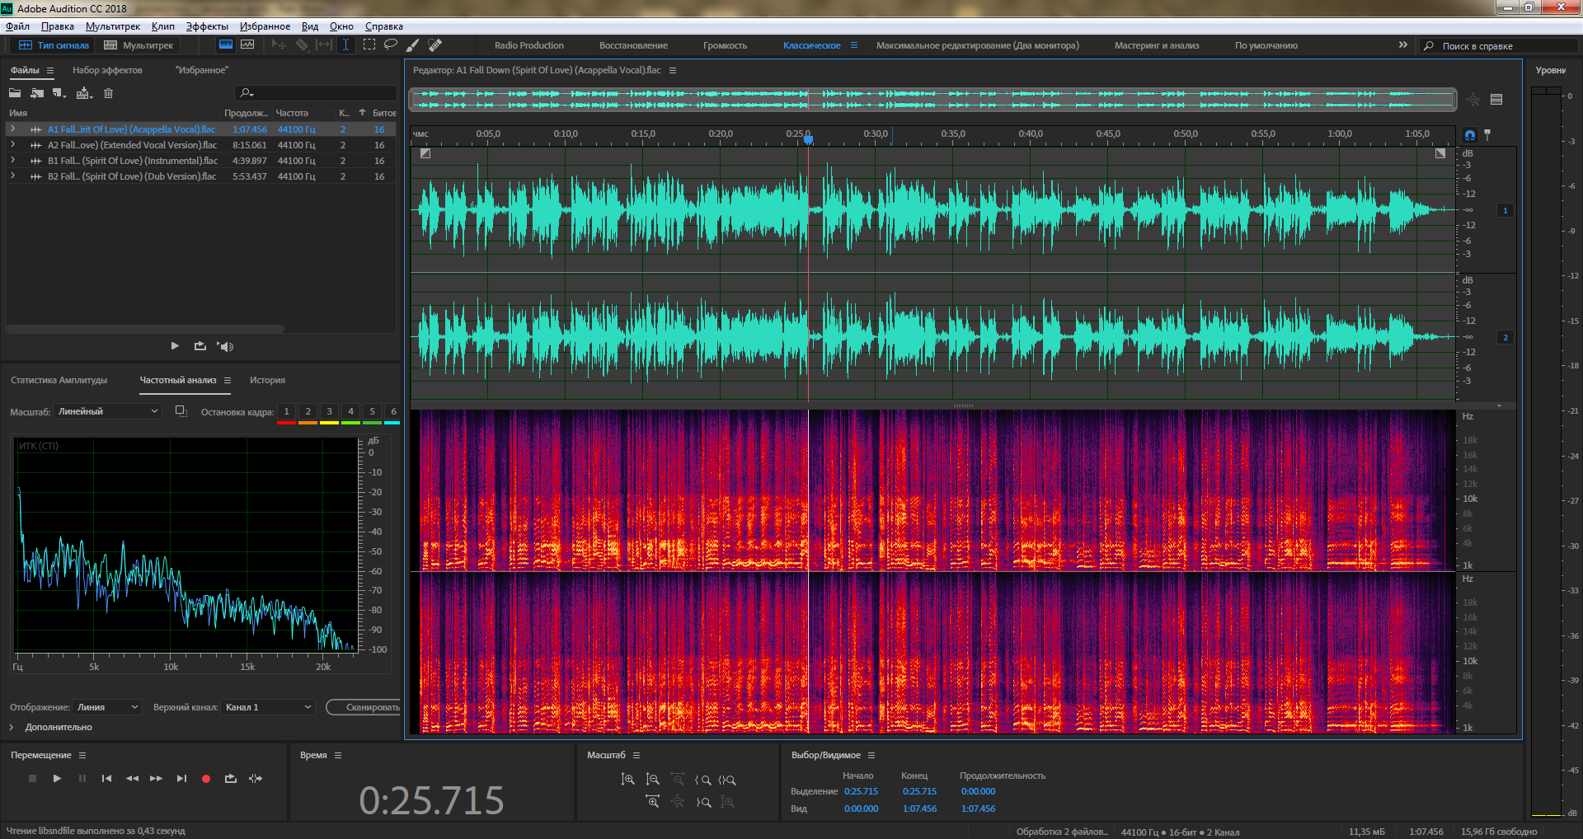Click Zoom In (Time) icon
This screenshot has height=839, width=1583.
point(652,801)
